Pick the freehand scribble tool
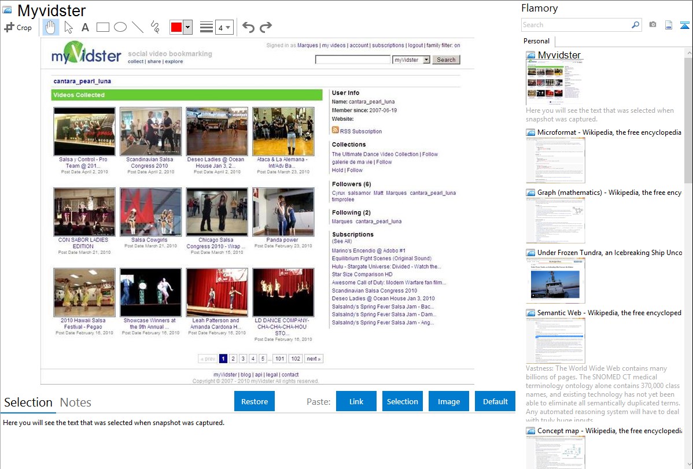This screenshot has width=693, height=469. pyautogui.click(x=155, y=27)
